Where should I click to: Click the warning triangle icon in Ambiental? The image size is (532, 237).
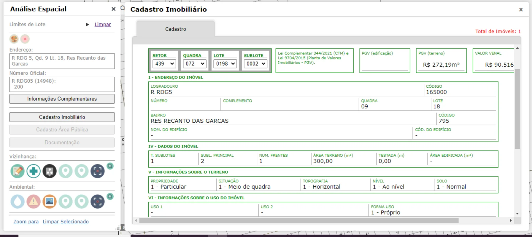(x=34, y=201)
